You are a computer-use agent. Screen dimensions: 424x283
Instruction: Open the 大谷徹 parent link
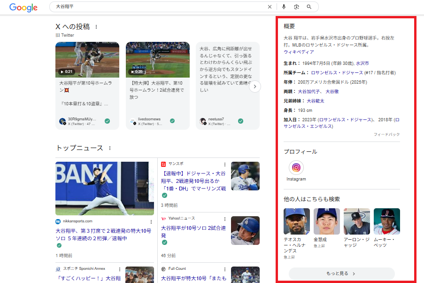coord(332,92)
